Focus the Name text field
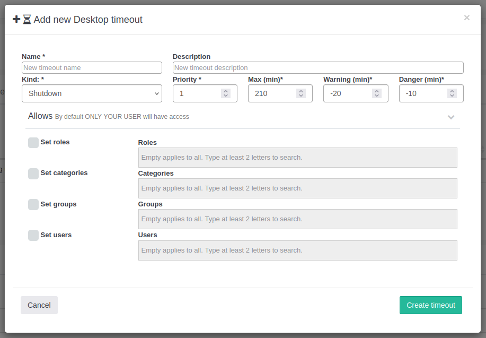The image size is (486, 338). [x=92, y=68]
